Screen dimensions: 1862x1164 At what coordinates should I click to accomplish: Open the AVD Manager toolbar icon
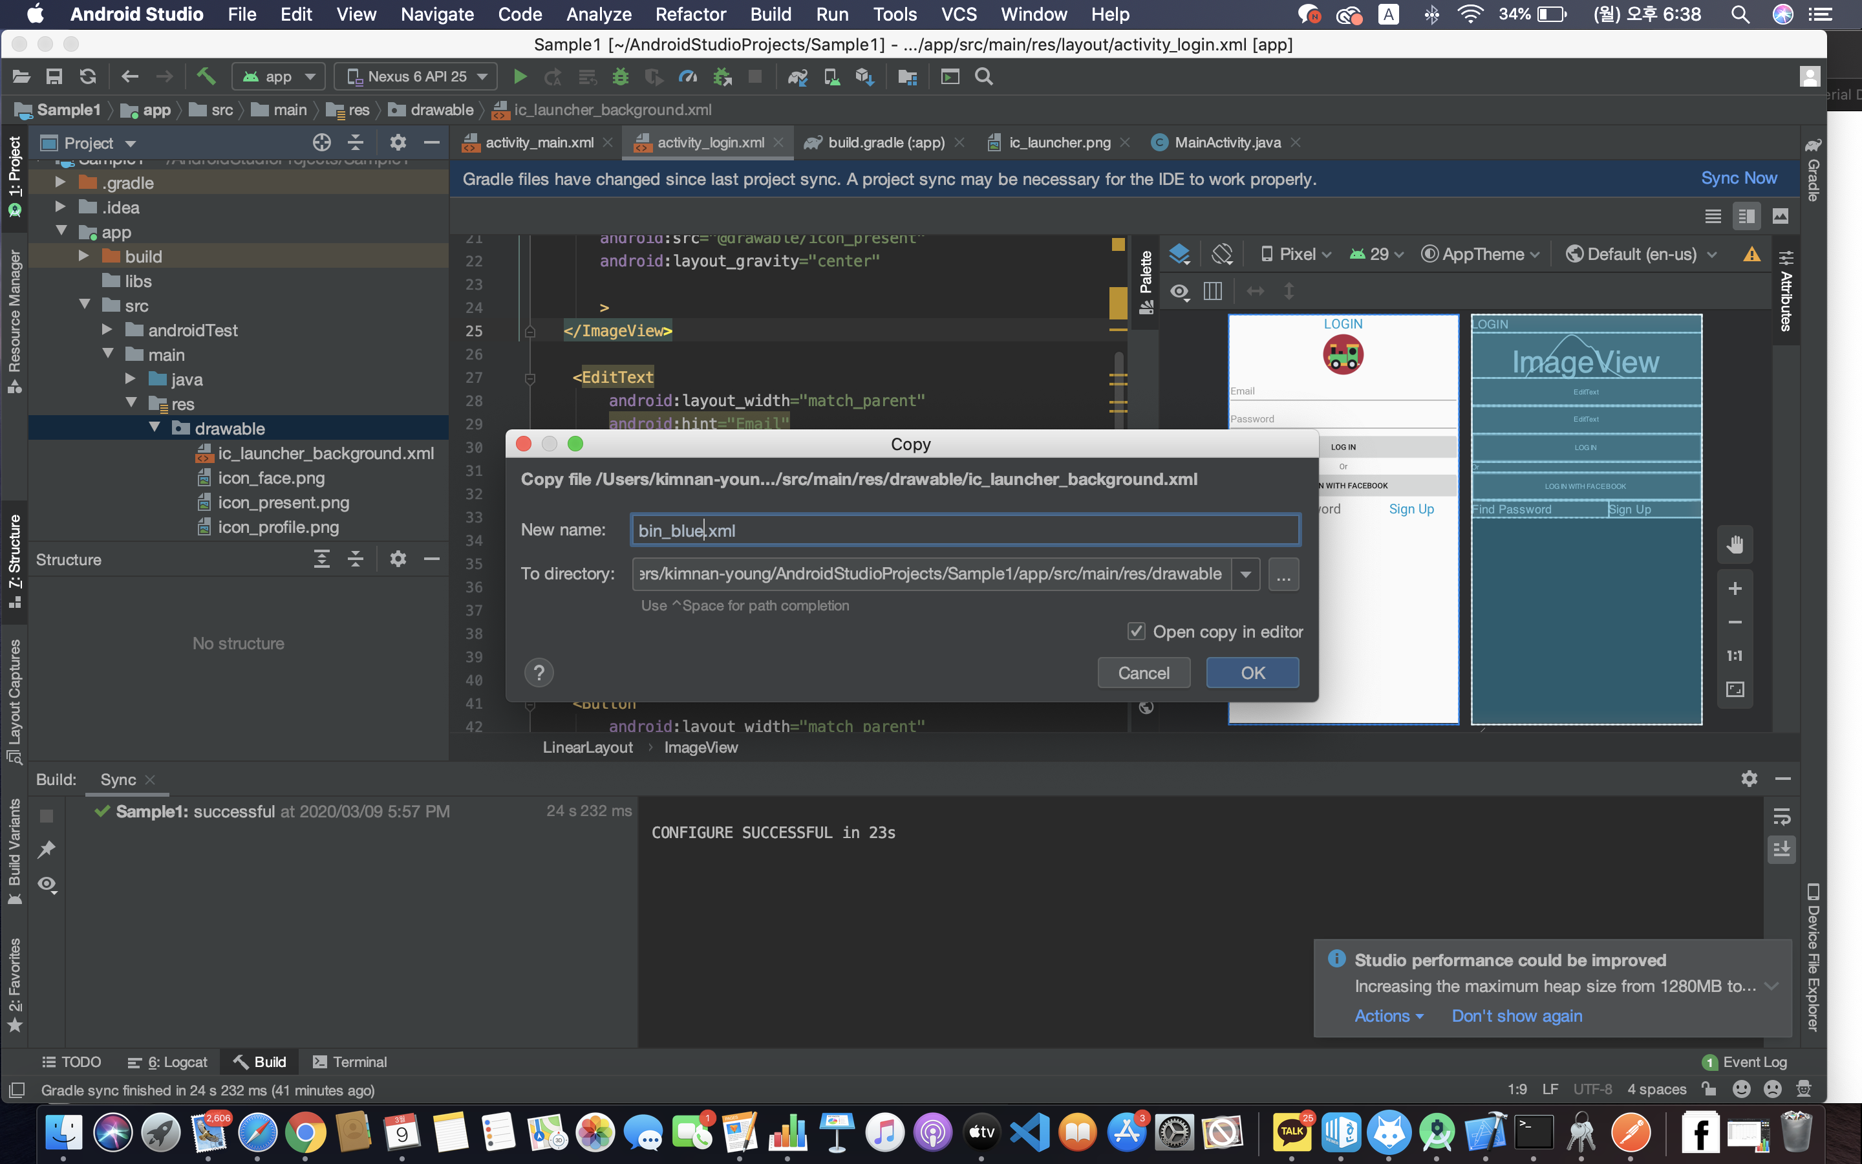click(x=831, y=76)
